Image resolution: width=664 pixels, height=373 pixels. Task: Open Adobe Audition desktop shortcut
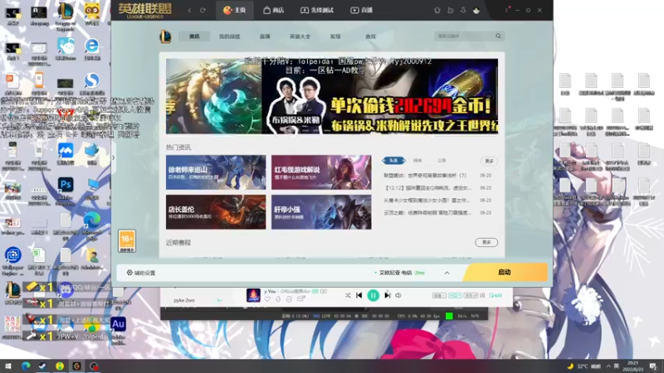click(118, 328)
